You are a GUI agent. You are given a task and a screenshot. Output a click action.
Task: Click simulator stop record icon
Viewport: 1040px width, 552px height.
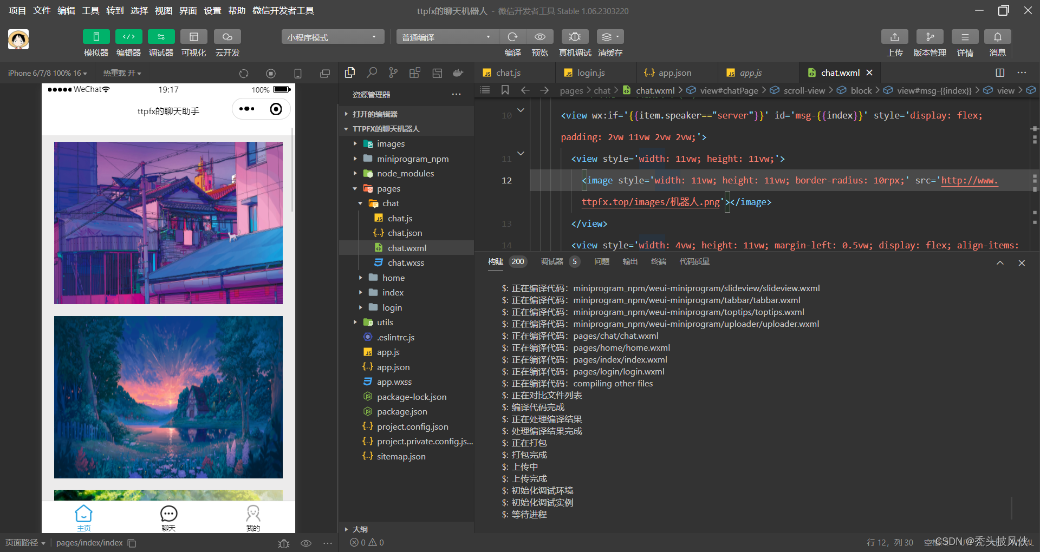click(271, 74)
